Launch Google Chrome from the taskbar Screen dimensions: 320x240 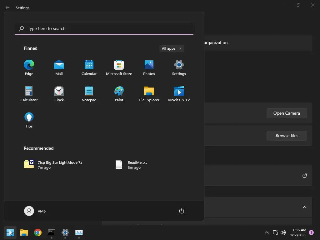38,232
